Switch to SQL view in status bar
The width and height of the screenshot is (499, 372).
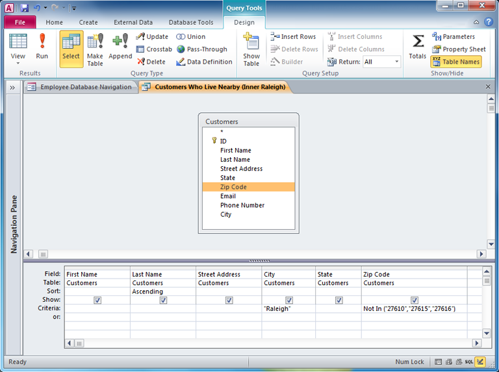[x=468, y=362]
